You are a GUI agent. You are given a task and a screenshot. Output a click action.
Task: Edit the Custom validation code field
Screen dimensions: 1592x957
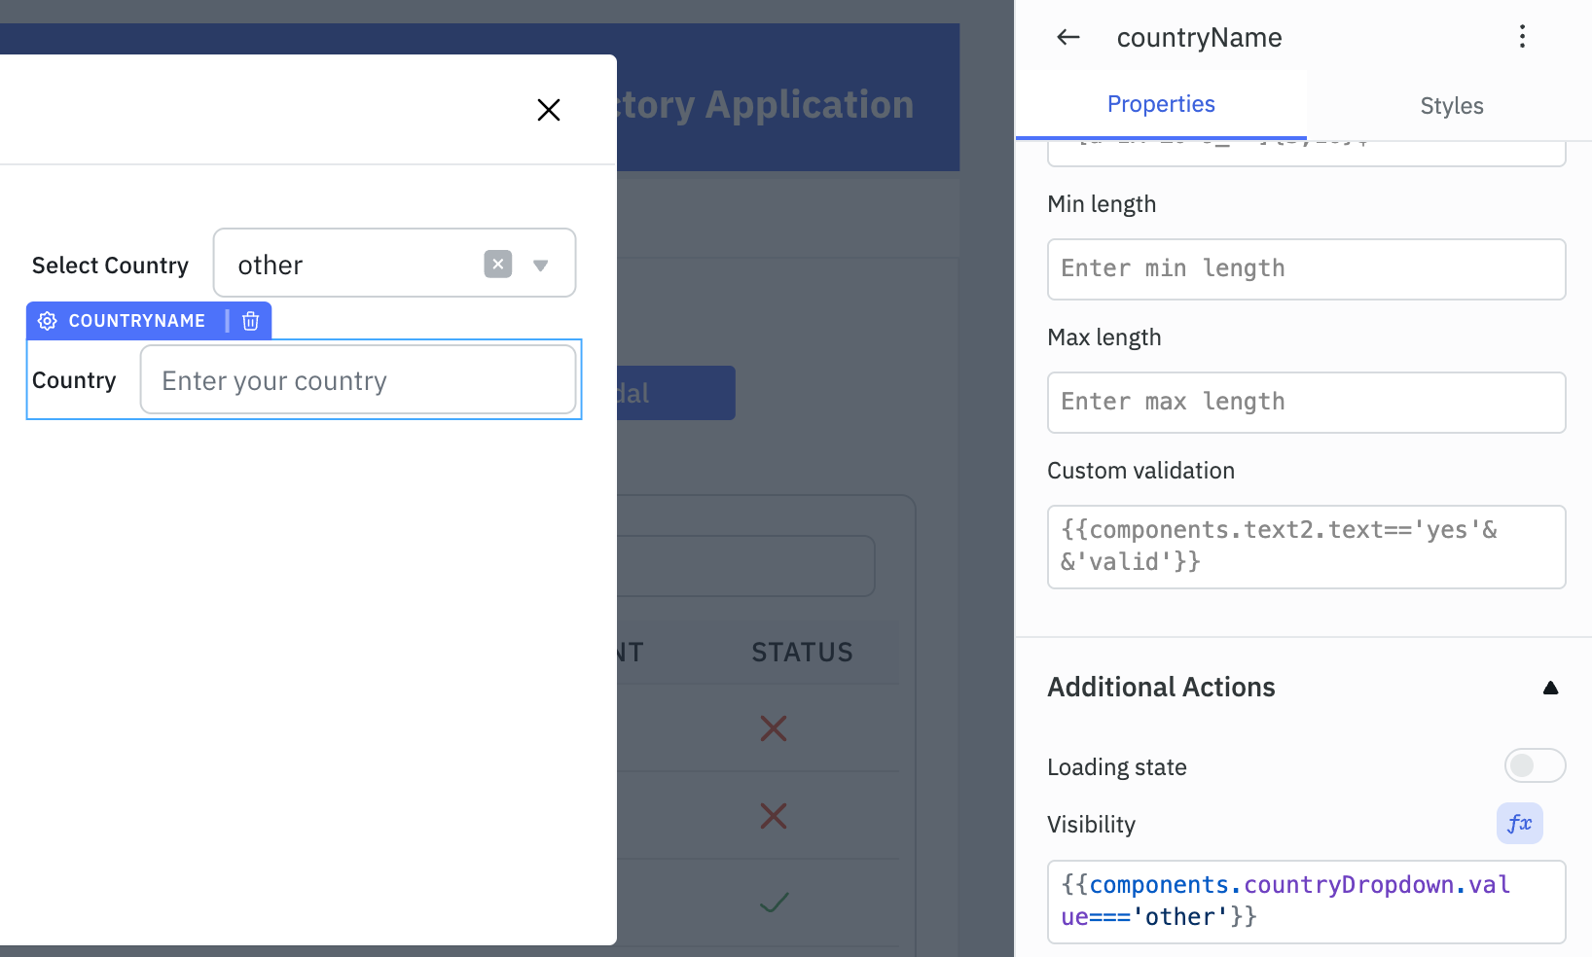click(x=1306, y=547)
